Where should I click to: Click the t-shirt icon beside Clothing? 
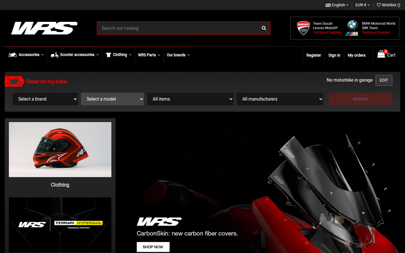pos(109,55)
